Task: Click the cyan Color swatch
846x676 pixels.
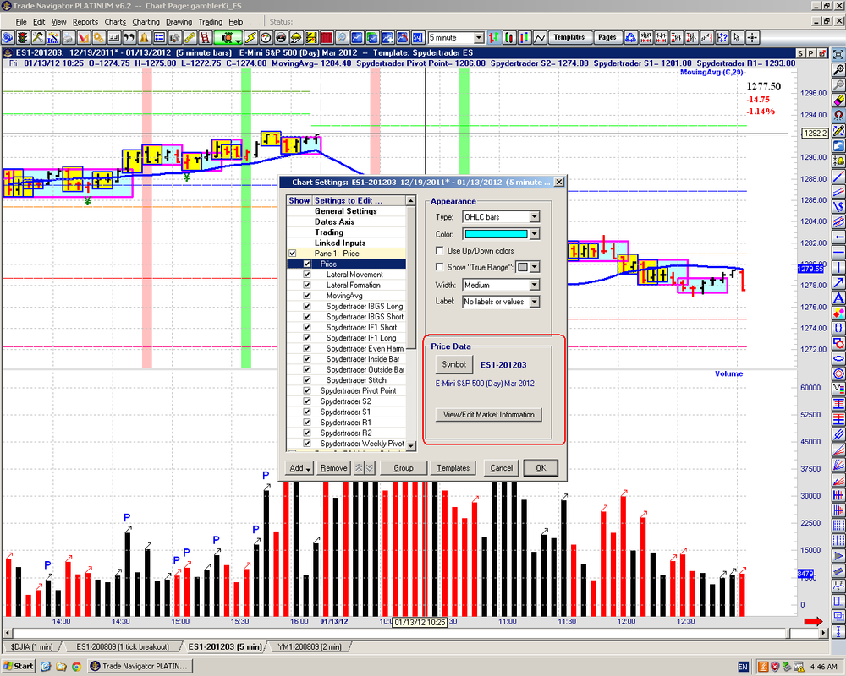Action: (x=496, y=234)
